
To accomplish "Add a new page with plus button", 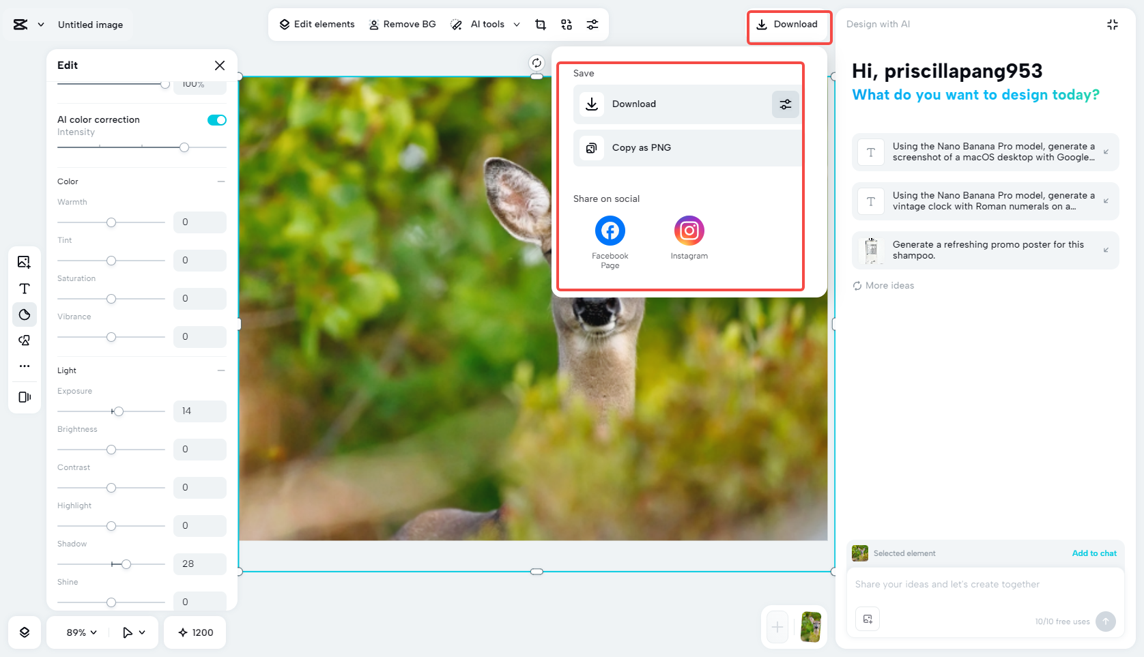I will (777, 627).
